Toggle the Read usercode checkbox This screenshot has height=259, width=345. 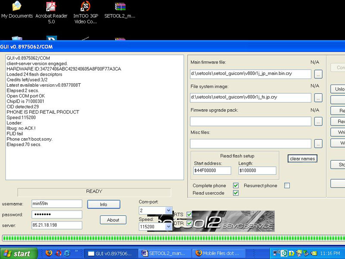pyautogui.click(x=236, y=193)
